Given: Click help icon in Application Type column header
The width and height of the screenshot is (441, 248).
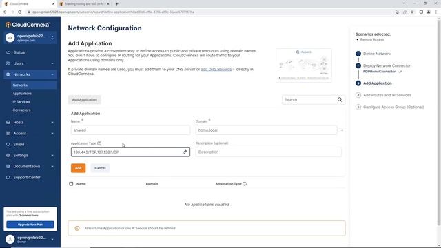Looking at the screenshot, I should (245, 184).
